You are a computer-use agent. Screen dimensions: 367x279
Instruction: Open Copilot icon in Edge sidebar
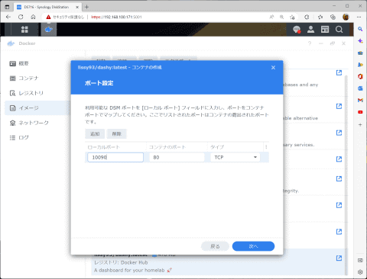[360, 41]
